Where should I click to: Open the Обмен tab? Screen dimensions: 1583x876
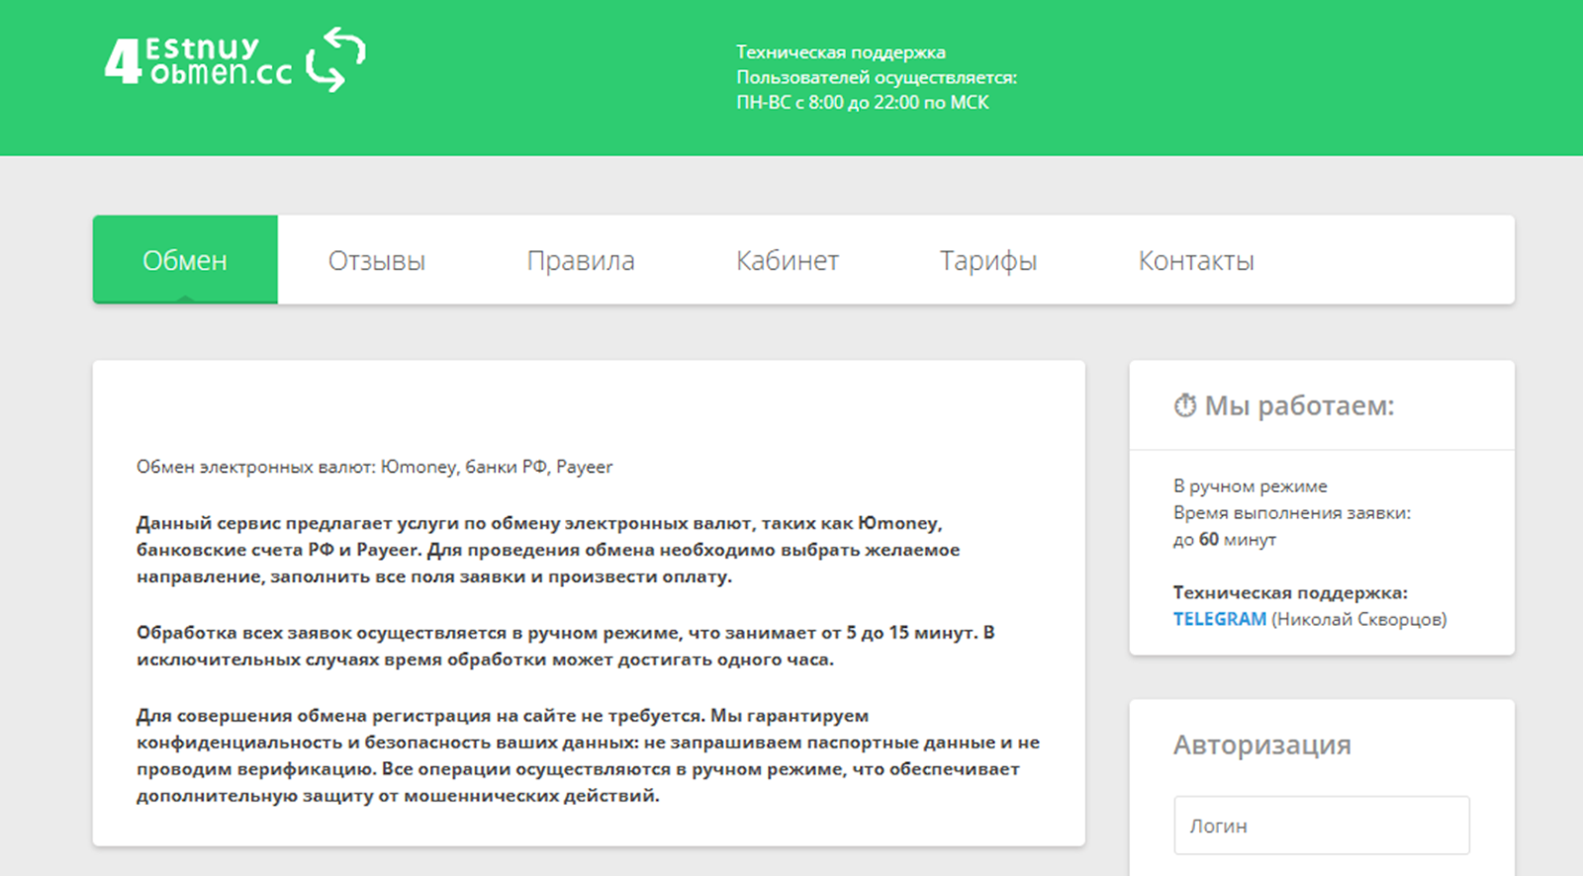(x=185, y=260)
